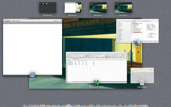Click the "Safari" window label
This screenshot has height=107, width=171.
[32, 79]
